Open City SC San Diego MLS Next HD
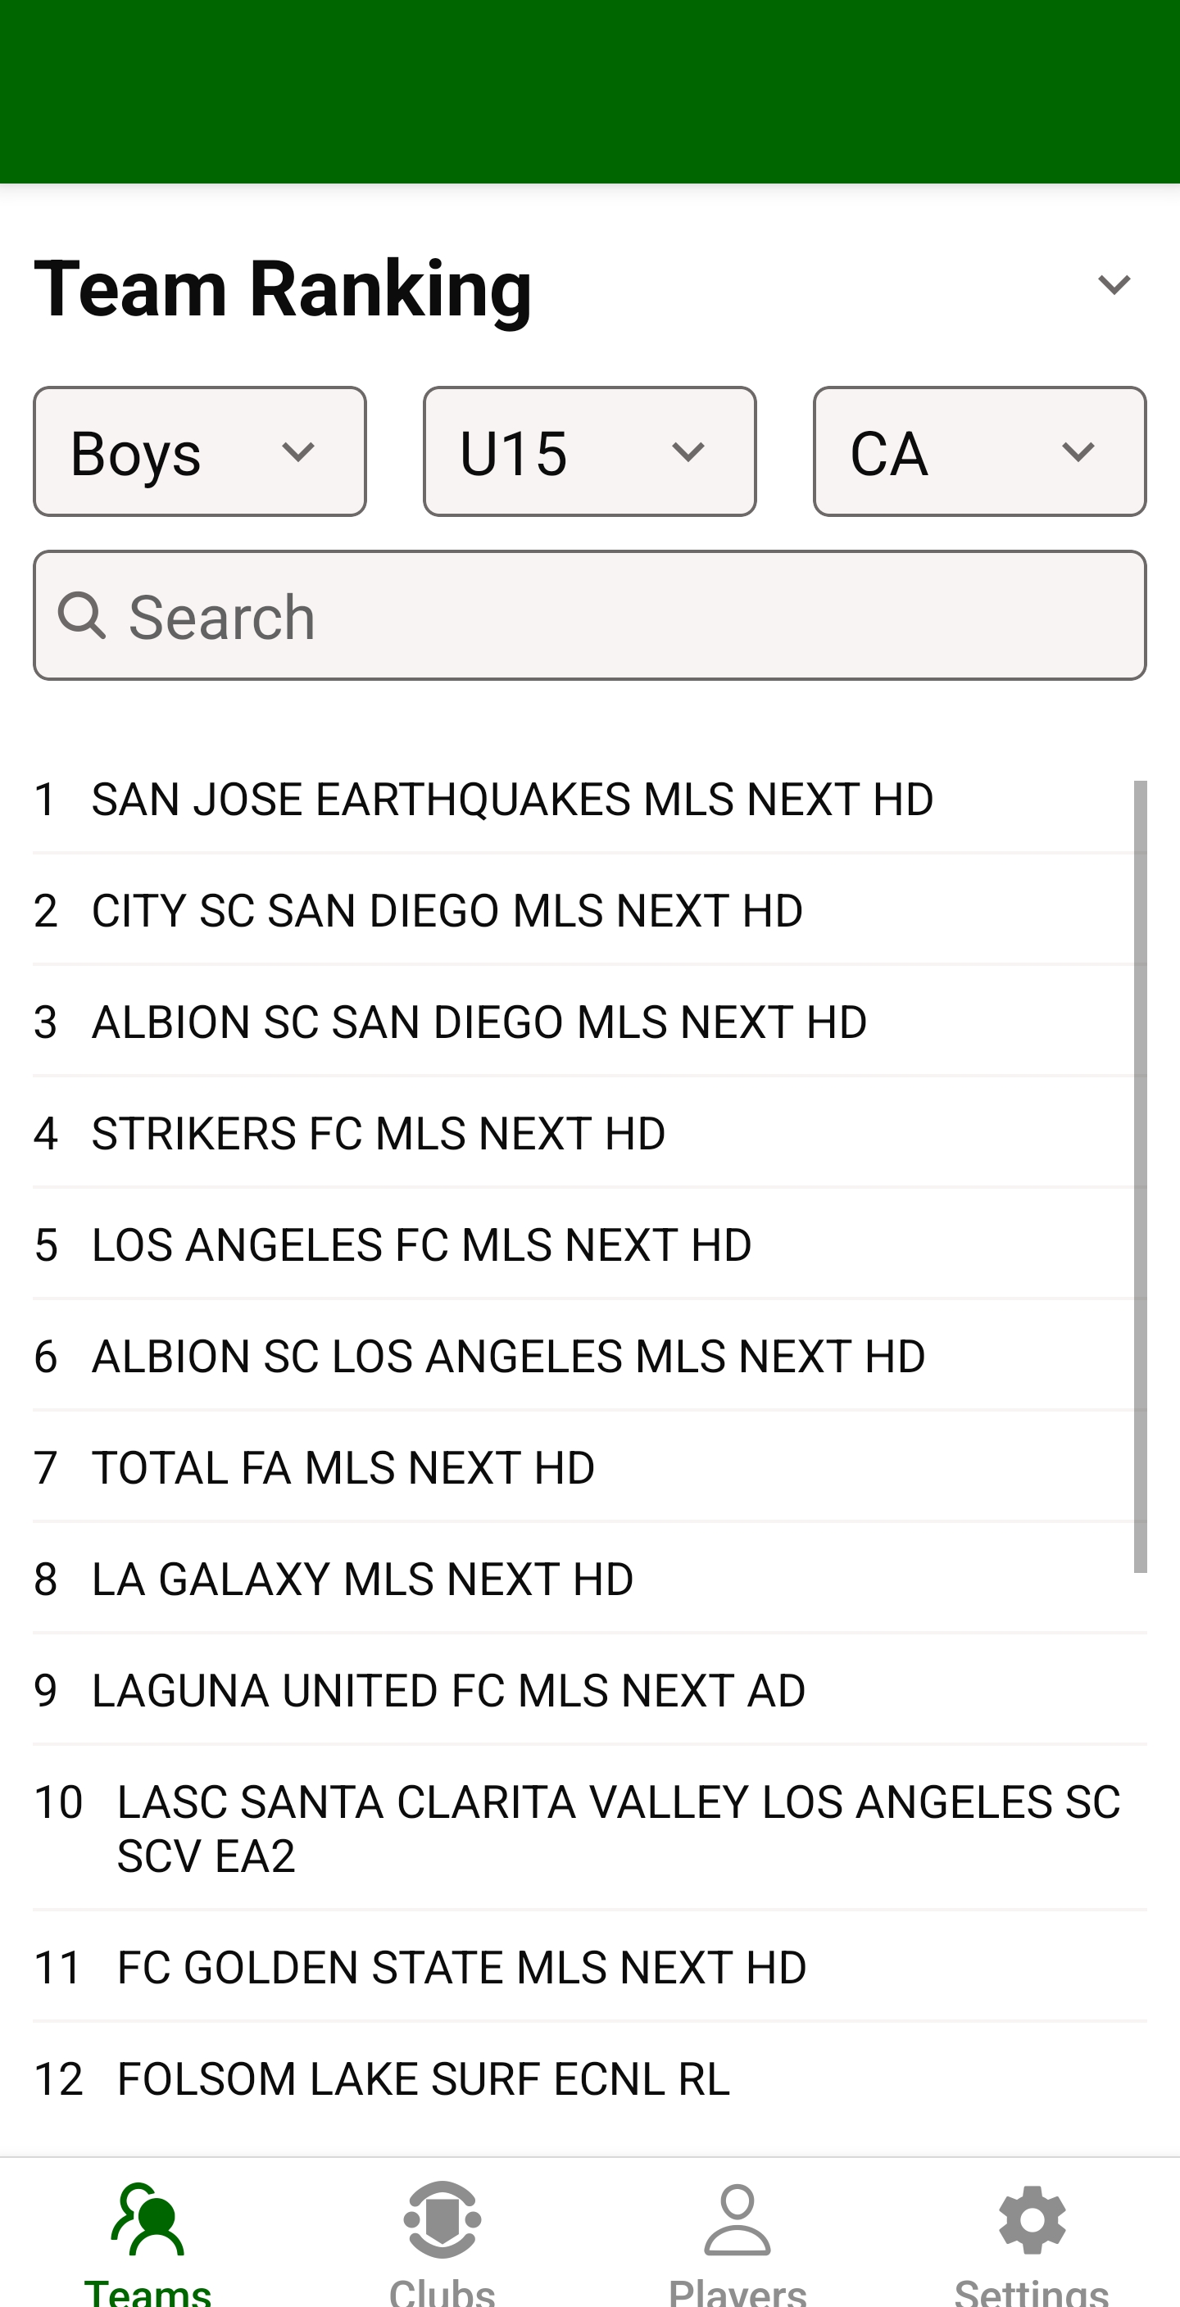The image size is (1180, 2307). (x=447, y=911)
